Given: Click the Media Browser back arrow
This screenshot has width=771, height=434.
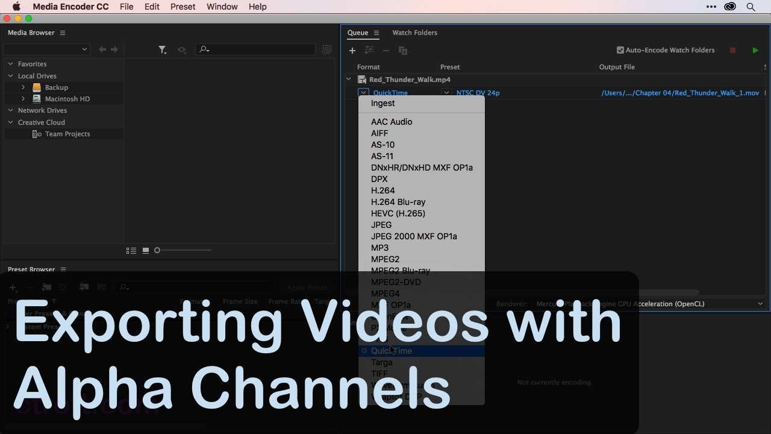Looking at the screenshot, I should [x=102, y=49].
